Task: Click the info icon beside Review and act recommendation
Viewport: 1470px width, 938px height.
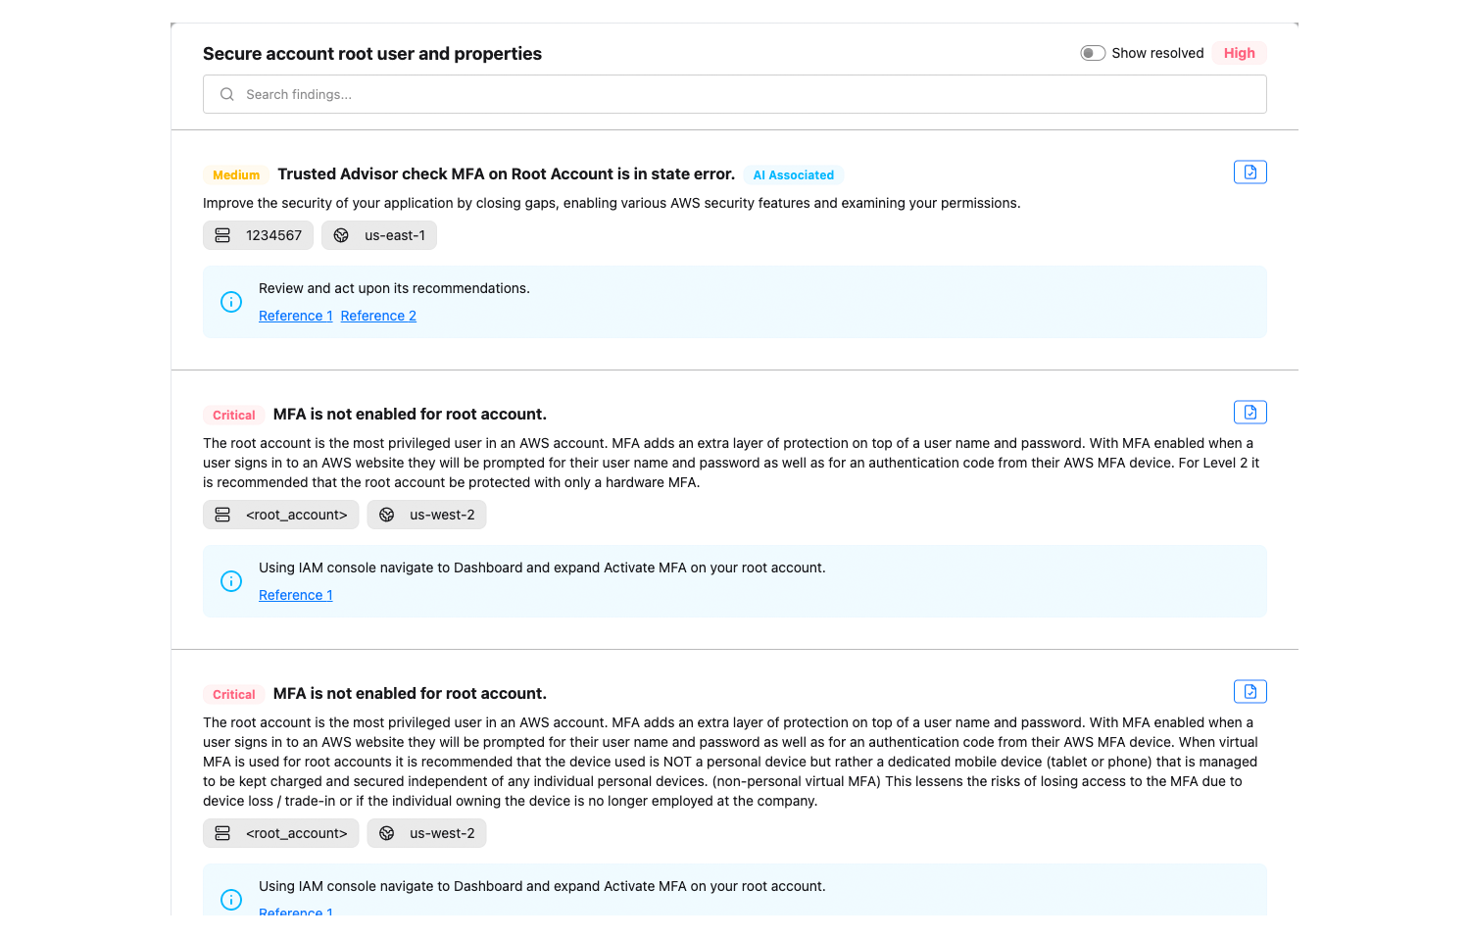Action: [x=231, y=302]
